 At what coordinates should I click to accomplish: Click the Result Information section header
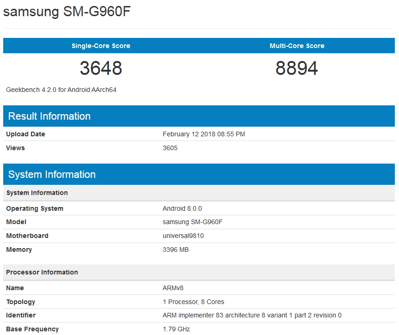49,116
